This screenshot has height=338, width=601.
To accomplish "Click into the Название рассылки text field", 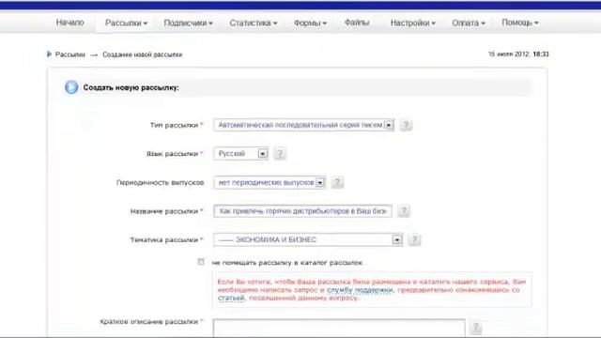I will pyautogui.click(x=302, y=211).
